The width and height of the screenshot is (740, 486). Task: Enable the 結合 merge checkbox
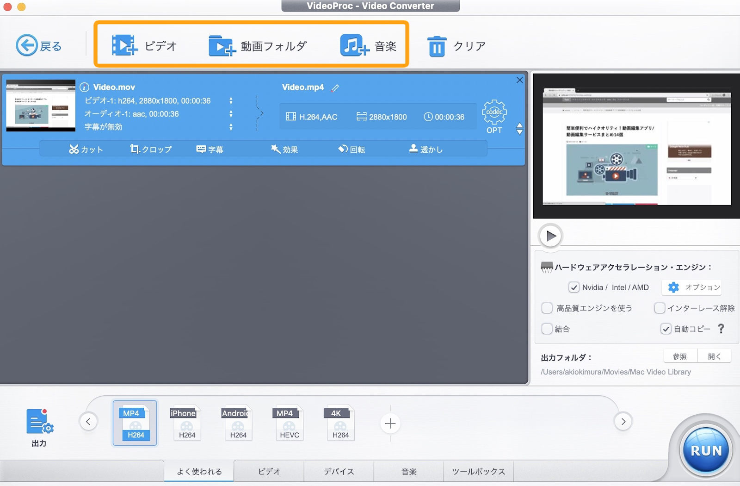click(547, 329)
